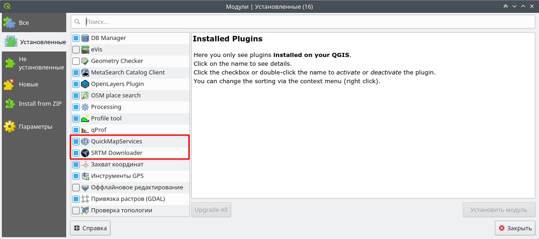Image resolution: width=539 pixels, height=239 pixels.
Task: Click the Справка help button
Action: click(x=90, y=228)
